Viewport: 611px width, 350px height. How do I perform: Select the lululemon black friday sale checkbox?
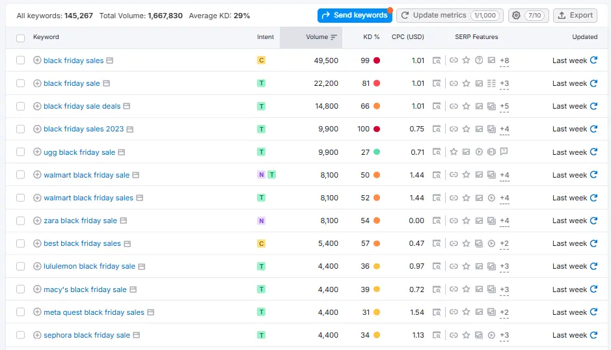coord(21,266)
